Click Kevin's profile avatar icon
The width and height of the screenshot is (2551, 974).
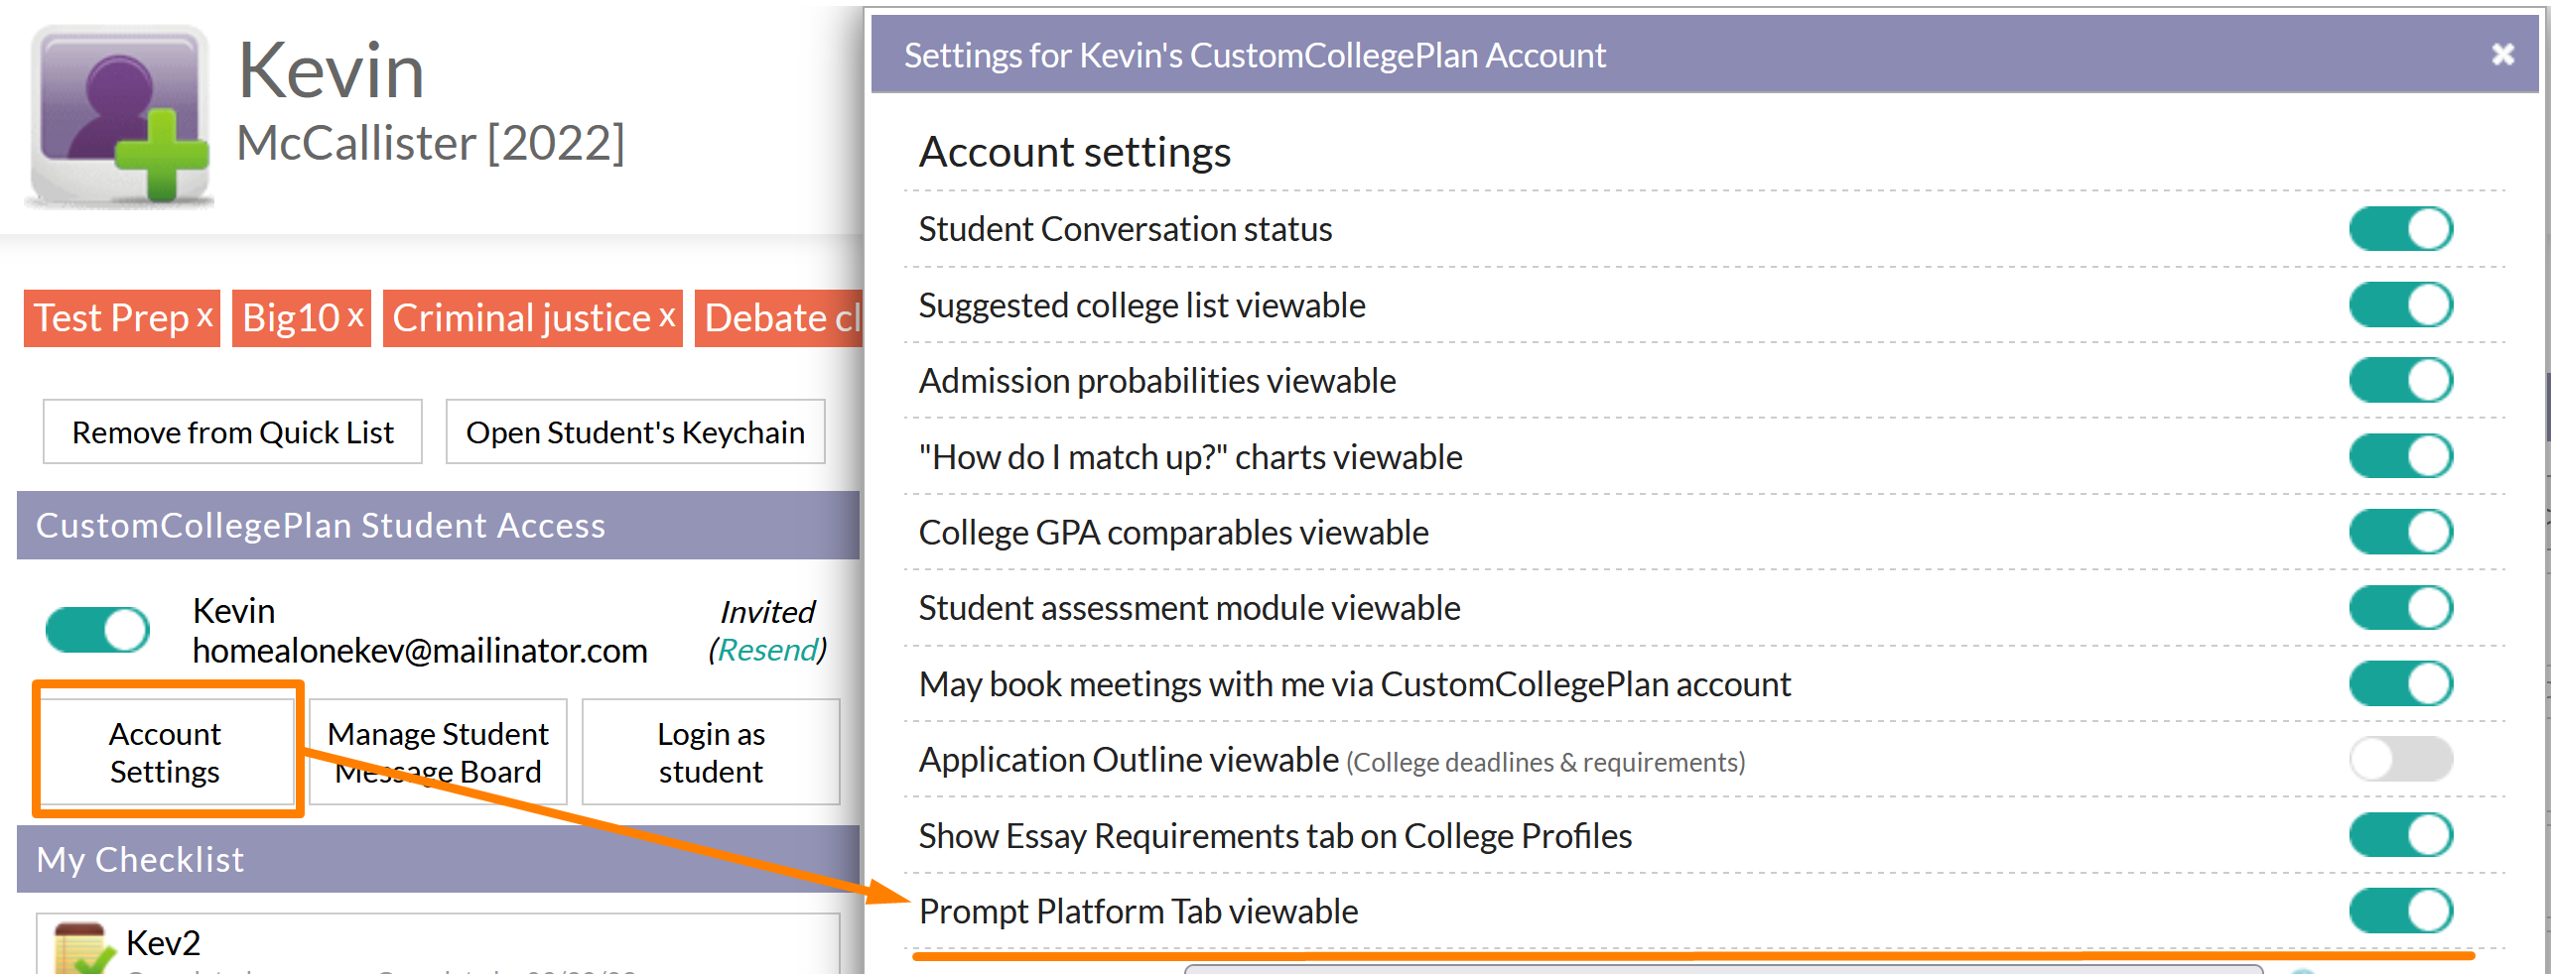click(x=120, y=116)
